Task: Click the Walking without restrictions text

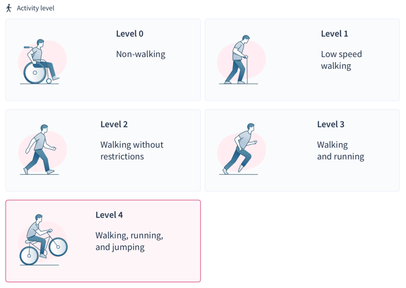Action: tap(132, 150)
